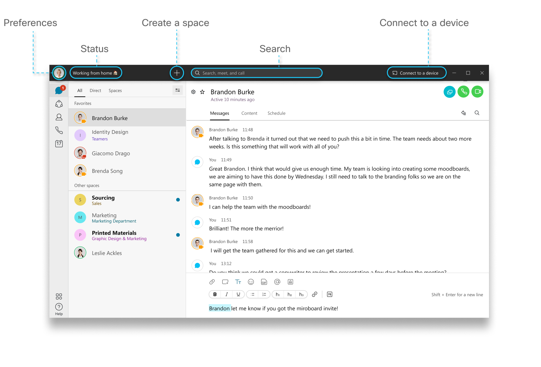Insert a hyperlink in the message
Viewport: 541px width, 367px height.
click(x=314, y=294)
